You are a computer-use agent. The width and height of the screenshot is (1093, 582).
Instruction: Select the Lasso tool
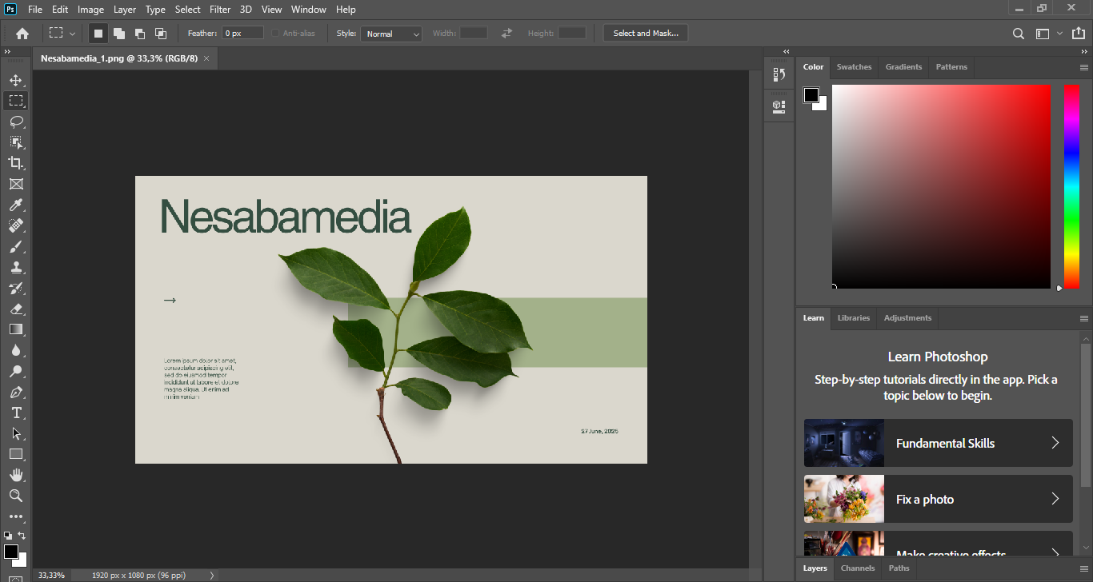(16, 122)
